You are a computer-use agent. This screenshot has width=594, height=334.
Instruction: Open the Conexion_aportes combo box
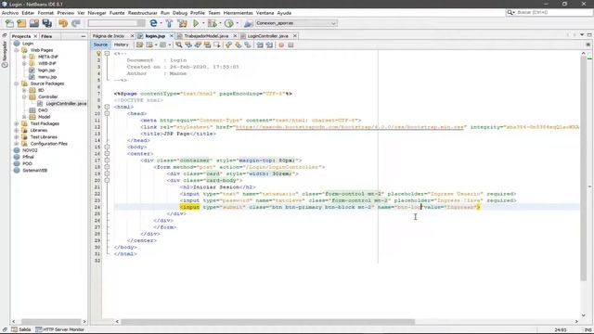[296, 23]
